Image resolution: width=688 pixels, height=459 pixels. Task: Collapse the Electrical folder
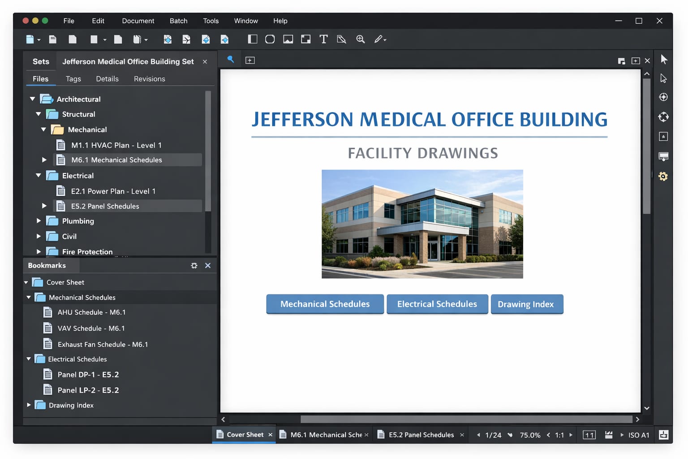(x=38, y=175)
